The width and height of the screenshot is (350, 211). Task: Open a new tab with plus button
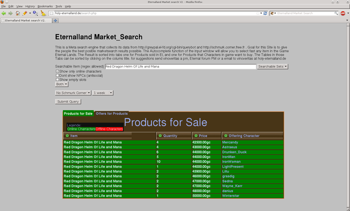55,20
